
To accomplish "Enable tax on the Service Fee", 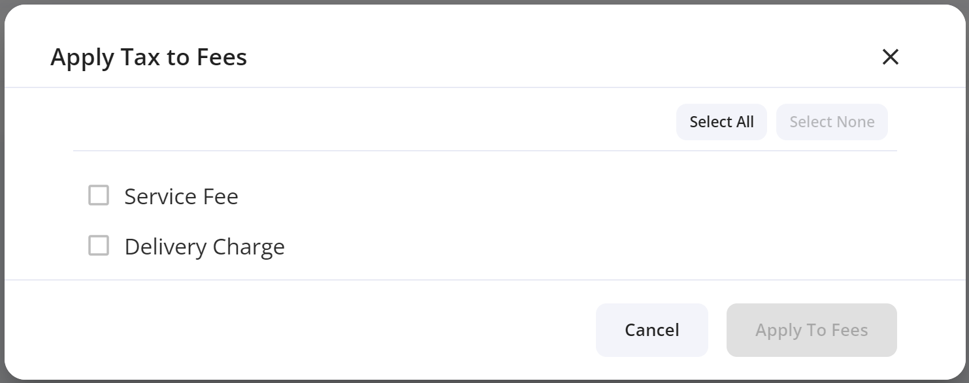I will coord(99,195).
